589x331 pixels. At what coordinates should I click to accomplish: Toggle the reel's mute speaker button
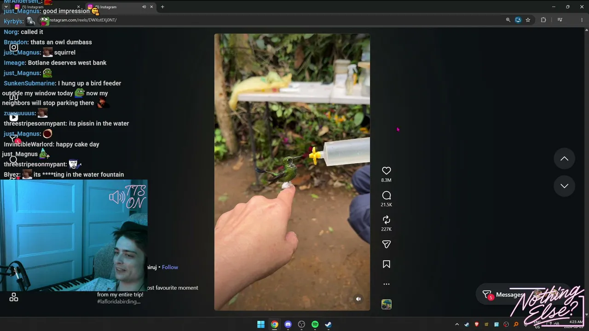358,299
